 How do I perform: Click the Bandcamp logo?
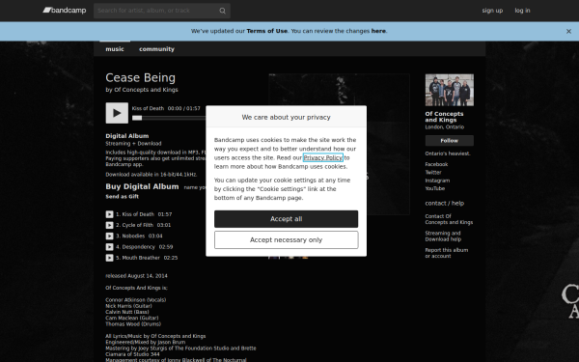click(65, 11)
